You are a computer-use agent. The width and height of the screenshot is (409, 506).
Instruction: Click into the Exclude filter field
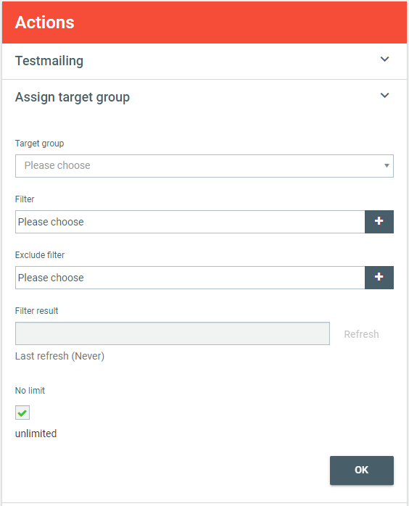pos(190,278)
